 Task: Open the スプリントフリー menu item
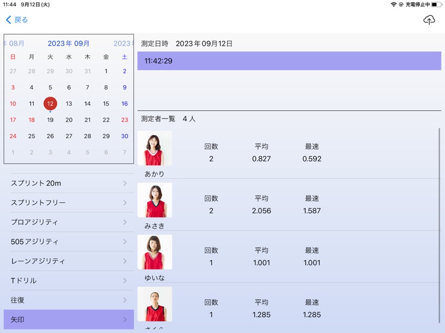(x=69, y=203)
